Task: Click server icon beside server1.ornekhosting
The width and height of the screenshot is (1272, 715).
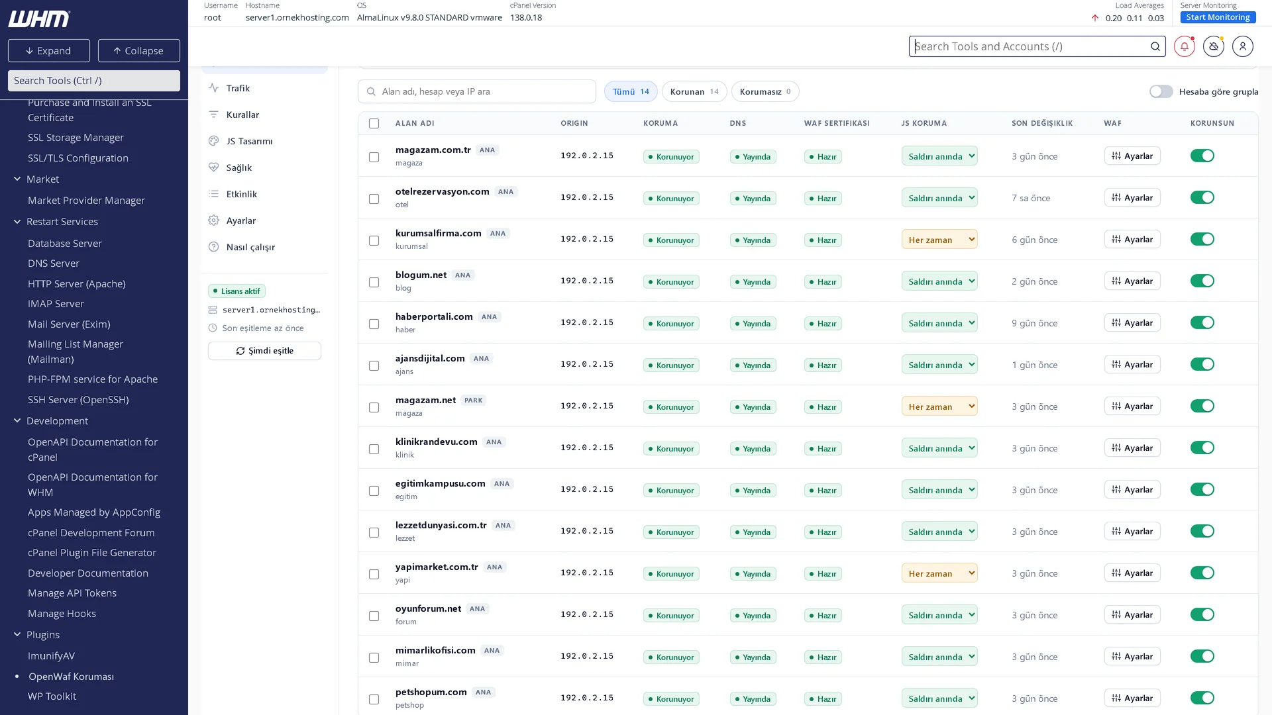Action: click(213, 310)
